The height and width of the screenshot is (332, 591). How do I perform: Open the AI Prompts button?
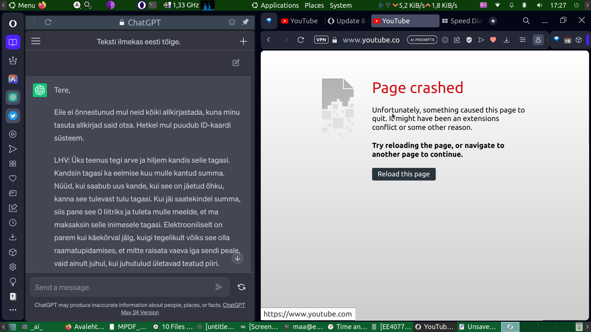tap(422, 40)
